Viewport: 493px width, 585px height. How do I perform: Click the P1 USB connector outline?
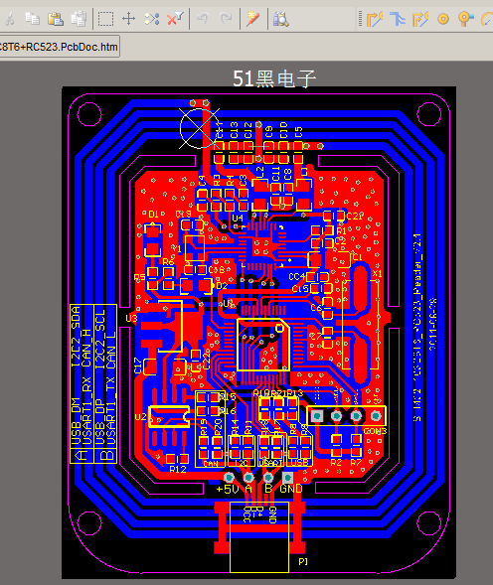click(x=259, y=536)
